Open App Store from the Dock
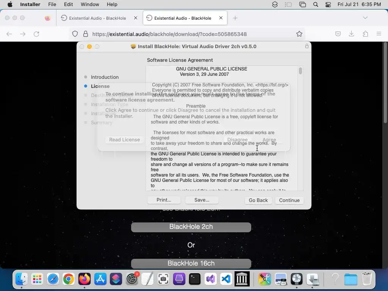The image size is (388, 291). click(x=100, y=279)
